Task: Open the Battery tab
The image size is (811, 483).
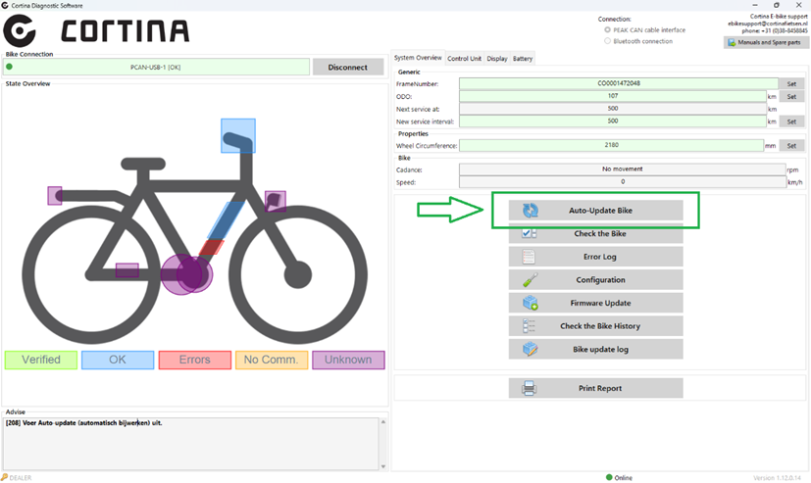Action: click(x=523, y=59)
